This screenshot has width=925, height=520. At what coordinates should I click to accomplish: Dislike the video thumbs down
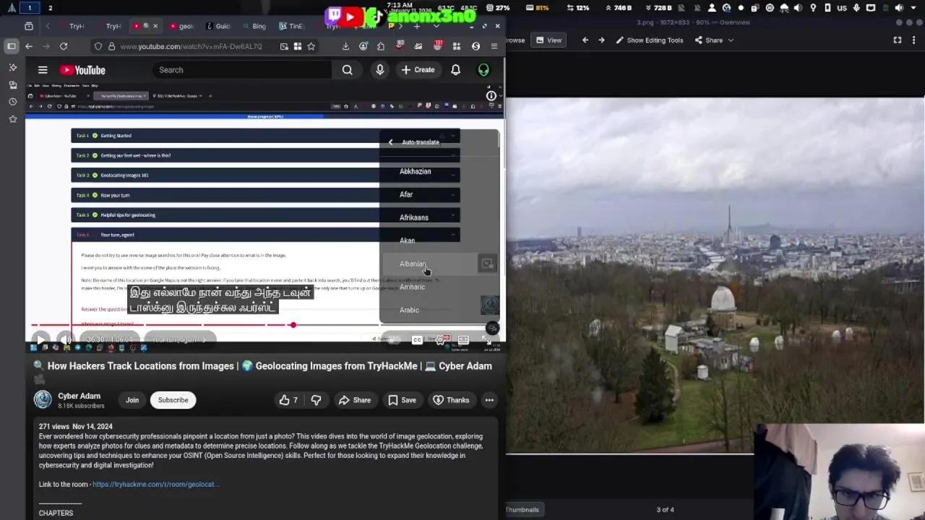pyautogui.click(x=316, y=400)
